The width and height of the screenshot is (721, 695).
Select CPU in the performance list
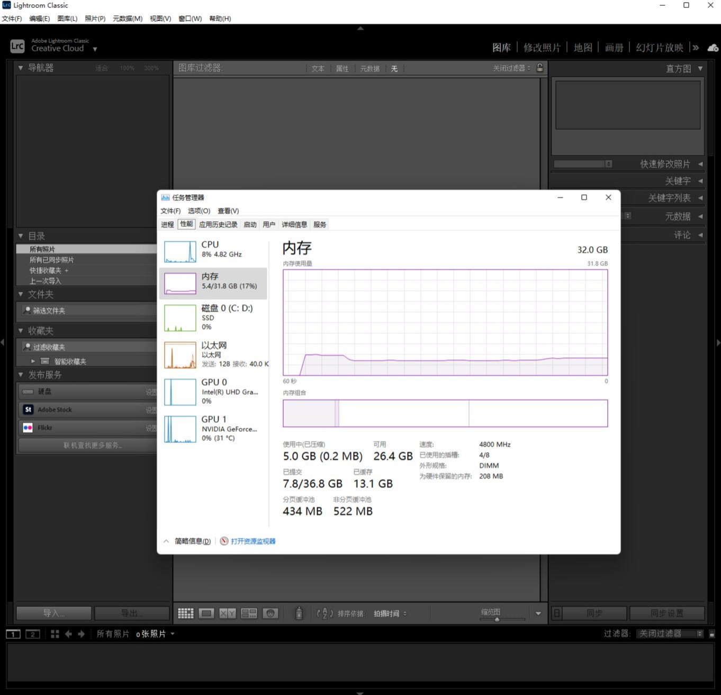pos(213,249)
